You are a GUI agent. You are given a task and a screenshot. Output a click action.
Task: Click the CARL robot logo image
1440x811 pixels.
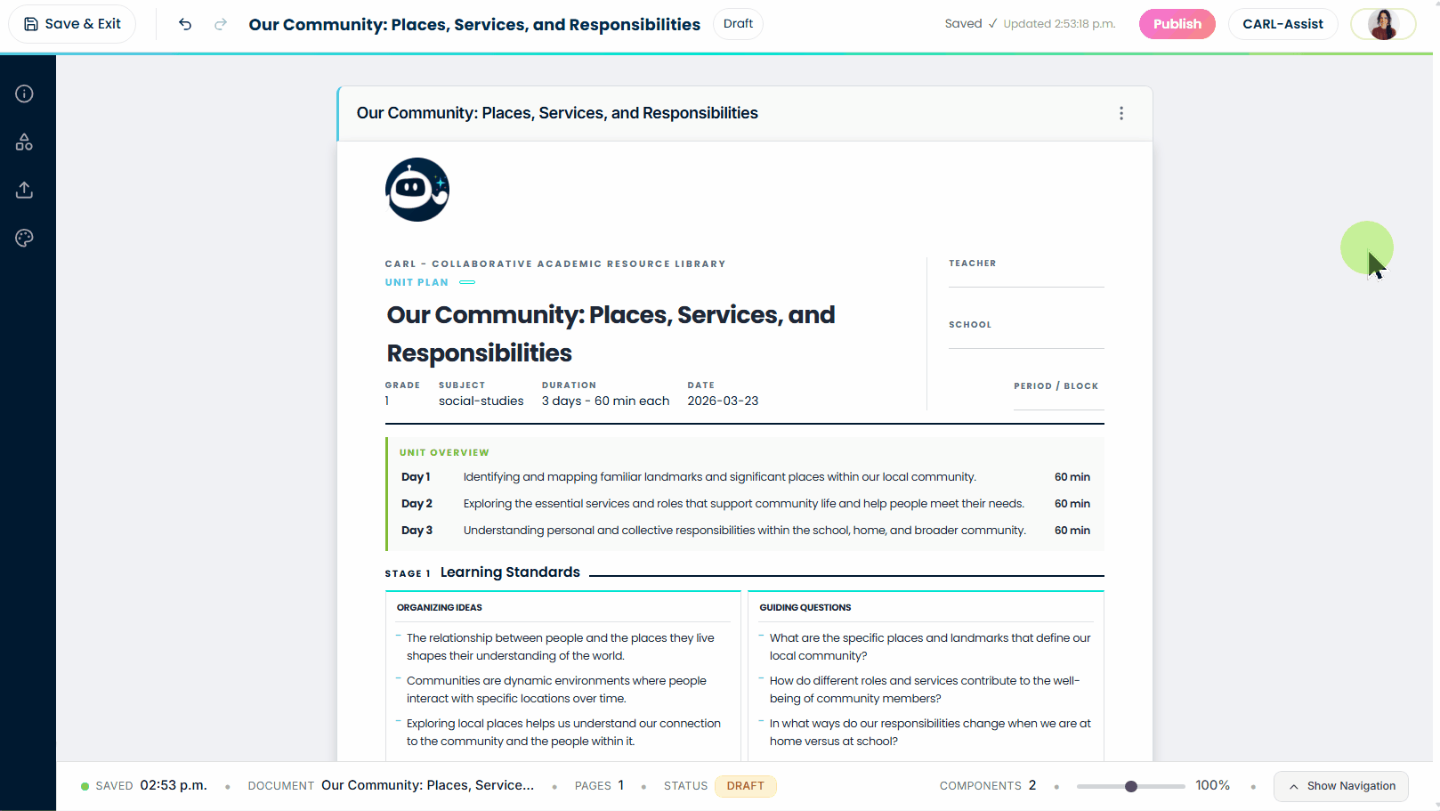coord(417,190)
